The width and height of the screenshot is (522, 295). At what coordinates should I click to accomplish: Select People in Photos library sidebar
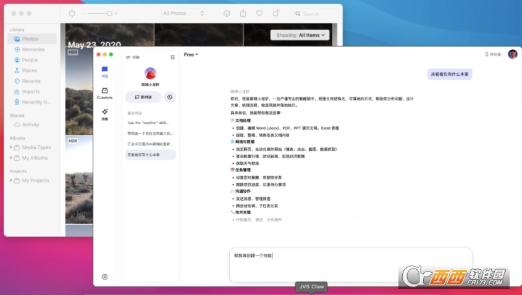click(30, 60)
